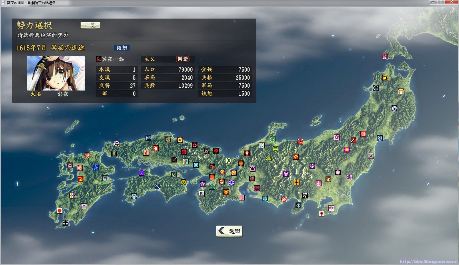
Task: Click the white unicorn on orange emblem
Action: 155,148
